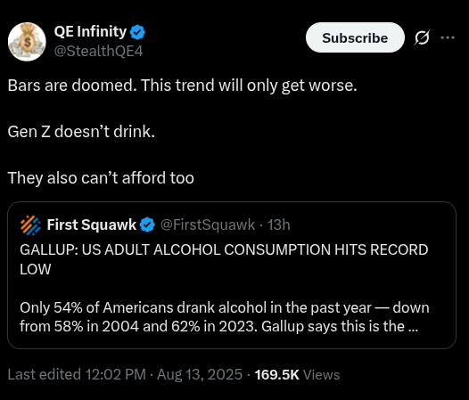The height and width of the screenshot is (400, 469).
Task: Click the 'Gen Z doesn't drink' line
Action: pyautogui.click(x=81, y=132)
